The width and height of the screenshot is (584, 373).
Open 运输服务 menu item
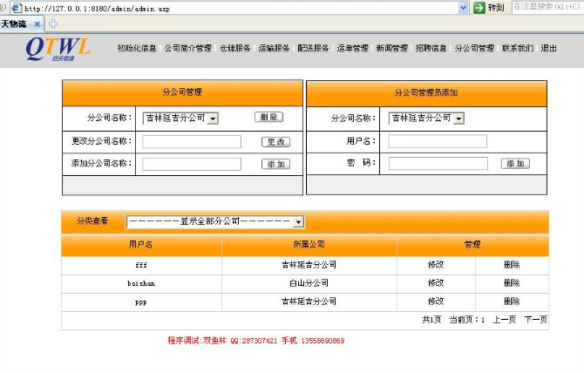274,48
